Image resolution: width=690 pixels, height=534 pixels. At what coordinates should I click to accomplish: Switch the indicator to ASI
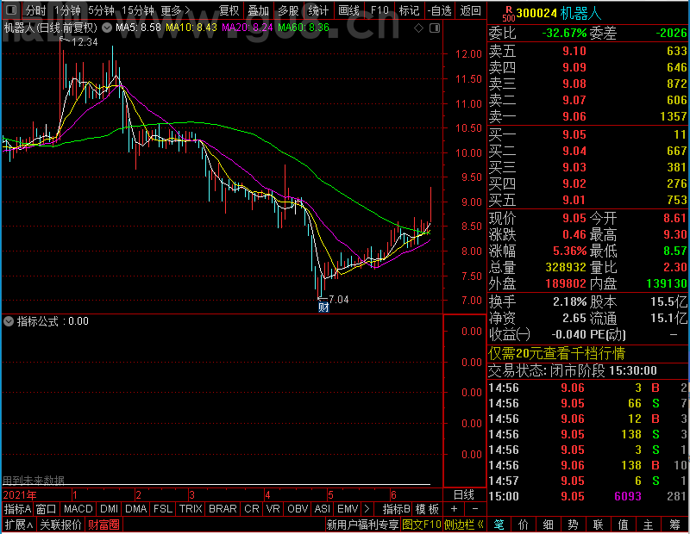(x=322, y=509)
